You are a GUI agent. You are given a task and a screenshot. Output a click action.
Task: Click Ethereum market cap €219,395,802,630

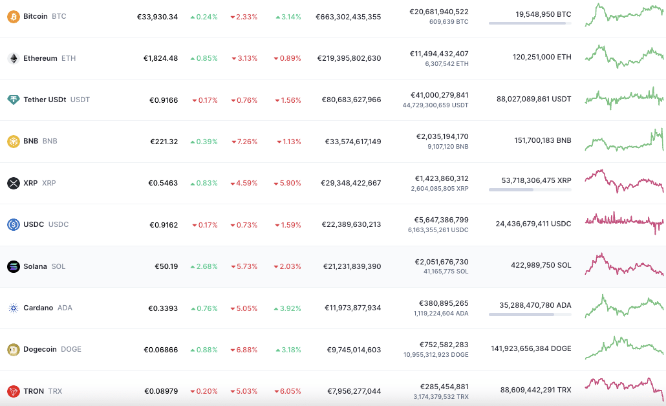point(349,58)
